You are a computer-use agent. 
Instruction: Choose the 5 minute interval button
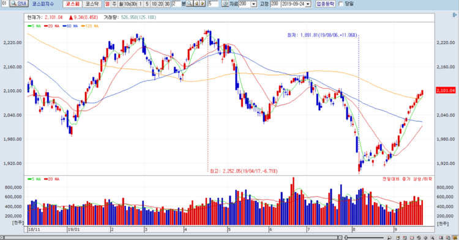[x=147, y=4]
